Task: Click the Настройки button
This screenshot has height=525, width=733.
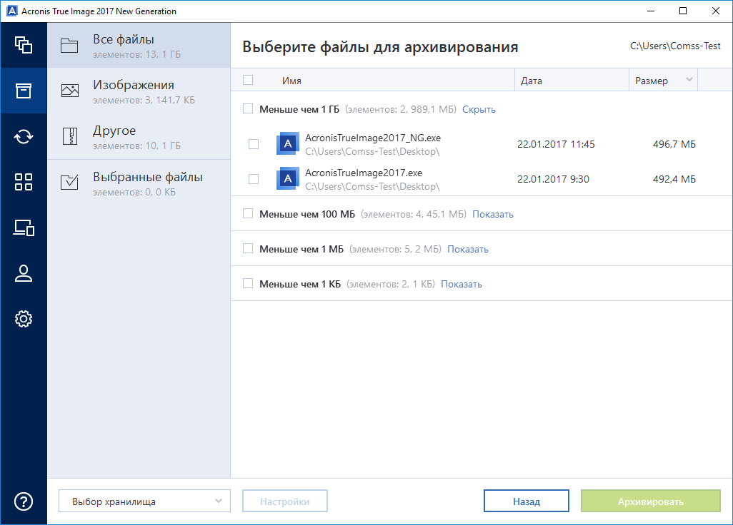Action: 284,501
